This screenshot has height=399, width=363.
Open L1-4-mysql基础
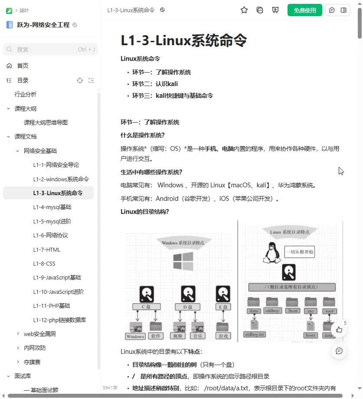52,207
